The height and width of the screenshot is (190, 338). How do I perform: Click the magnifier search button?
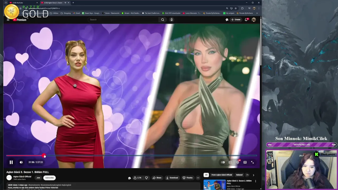[x=163, y=20]
